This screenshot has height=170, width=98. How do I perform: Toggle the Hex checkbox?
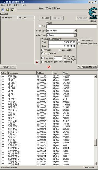point(40,26)
